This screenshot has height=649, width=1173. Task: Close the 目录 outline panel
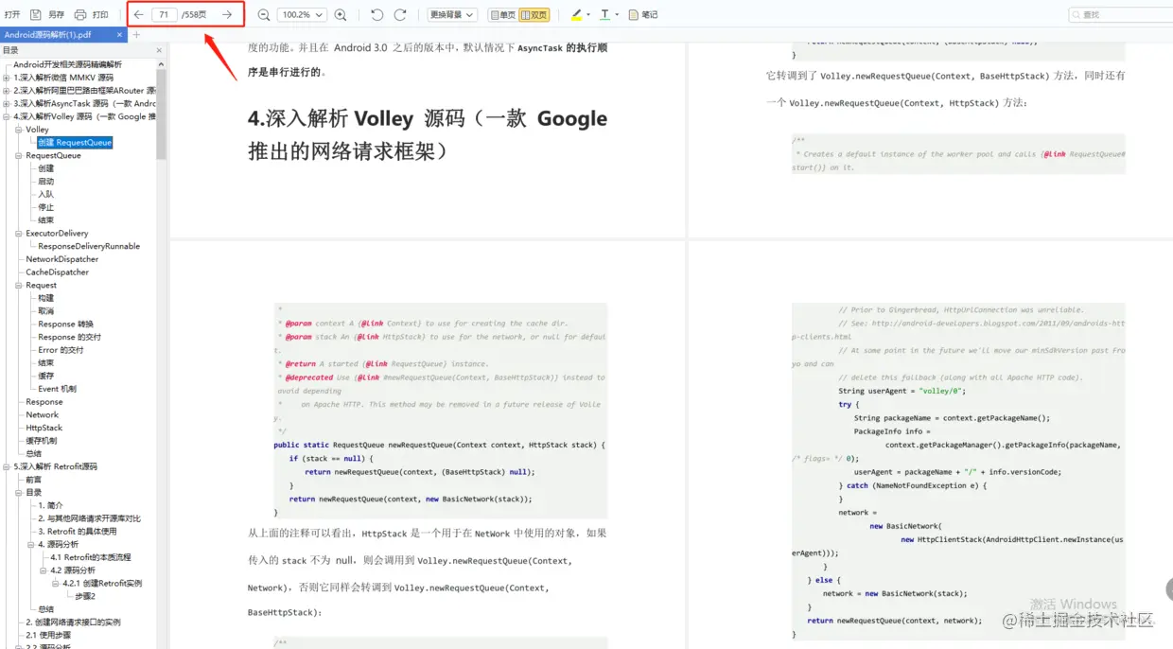(159, 50)
